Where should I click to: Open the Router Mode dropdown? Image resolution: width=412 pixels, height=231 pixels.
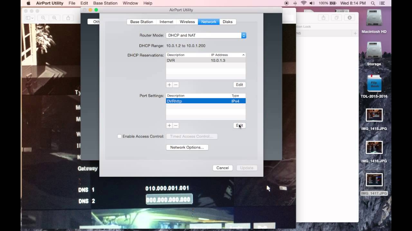pyautogui.click(x=206, y=35)
